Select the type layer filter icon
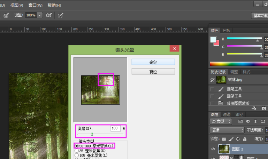 click(255, 122)
